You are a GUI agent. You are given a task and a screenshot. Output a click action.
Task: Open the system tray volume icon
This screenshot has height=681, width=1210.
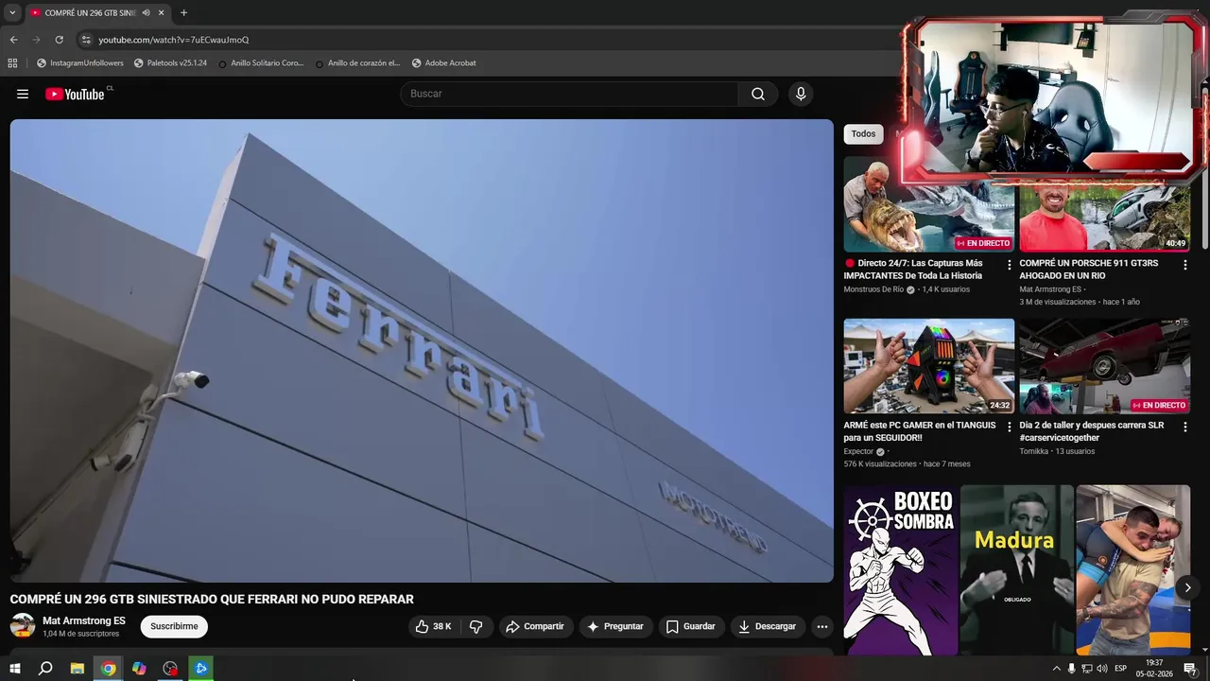[x=1101, y=669]
